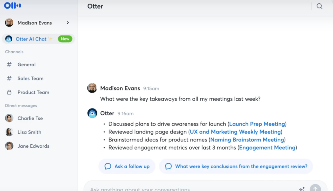Open the General channel
The width and height of the screenshot is (333, 191).
click(26, 64)
